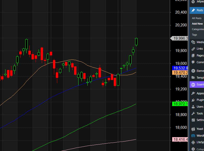204x151 pixels.
Task: Click the 19,800 price axis label
Action: [181, 51]
